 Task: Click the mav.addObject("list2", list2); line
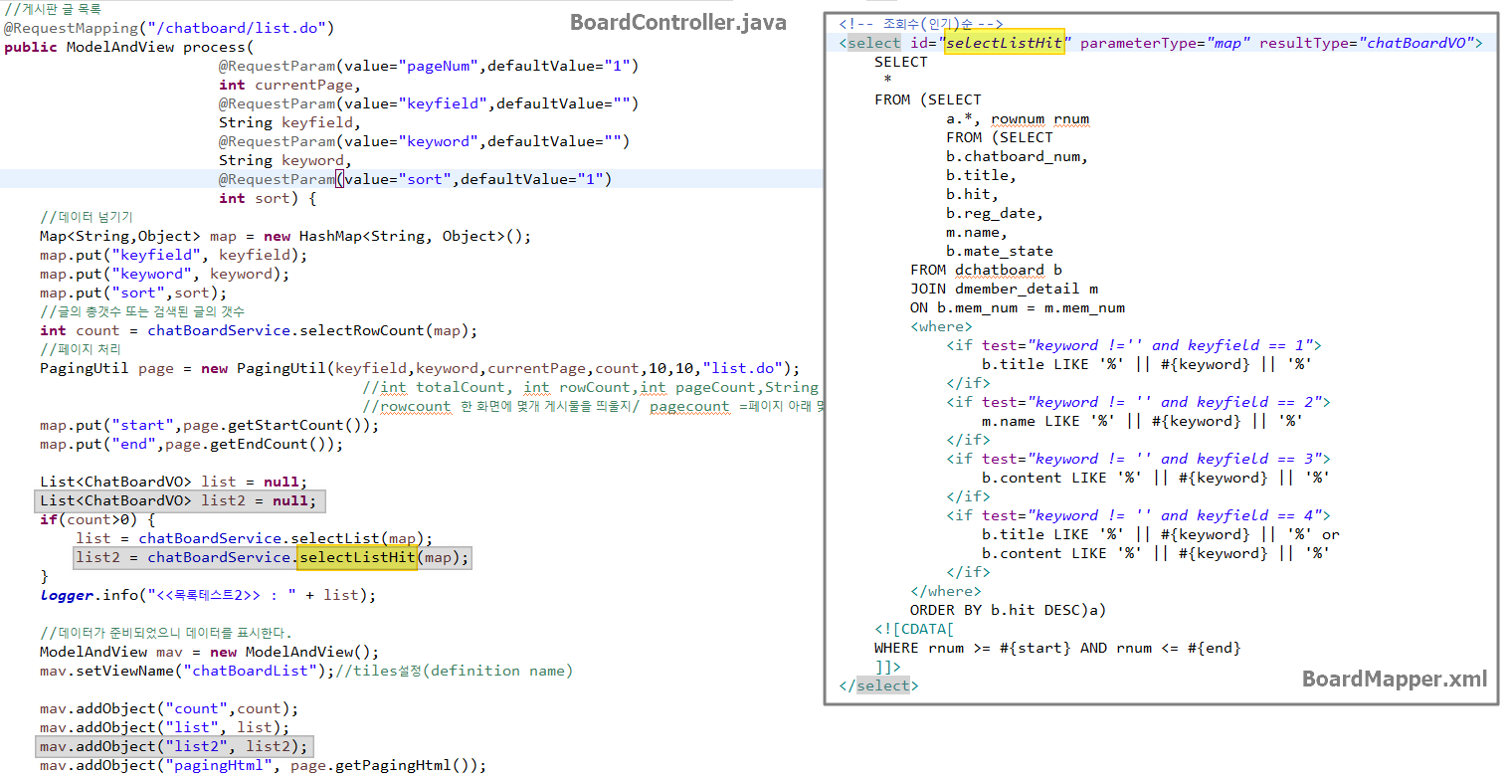pos(174,746)
